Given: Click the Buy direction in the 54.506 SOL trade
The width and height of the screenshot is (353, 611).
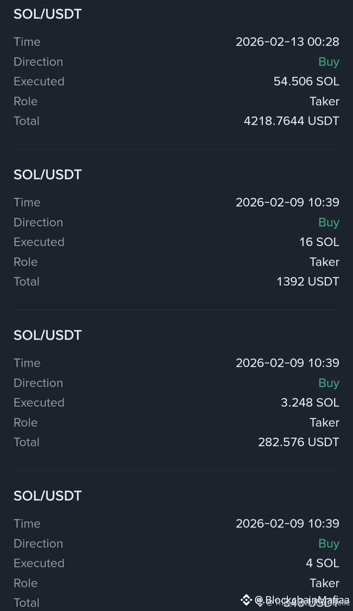Looking at the screenshot, I should [x=329, y=62].
